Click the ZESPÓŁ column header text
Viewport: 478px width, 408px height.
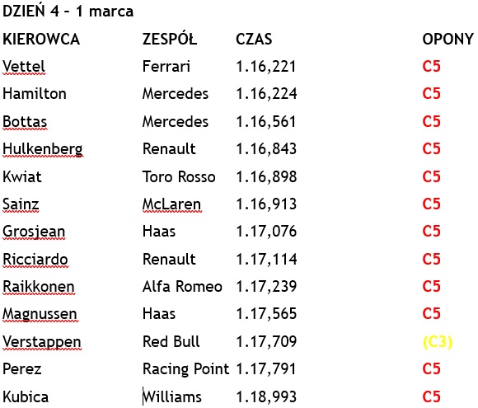pyautogui.click(x=170, y=40)
